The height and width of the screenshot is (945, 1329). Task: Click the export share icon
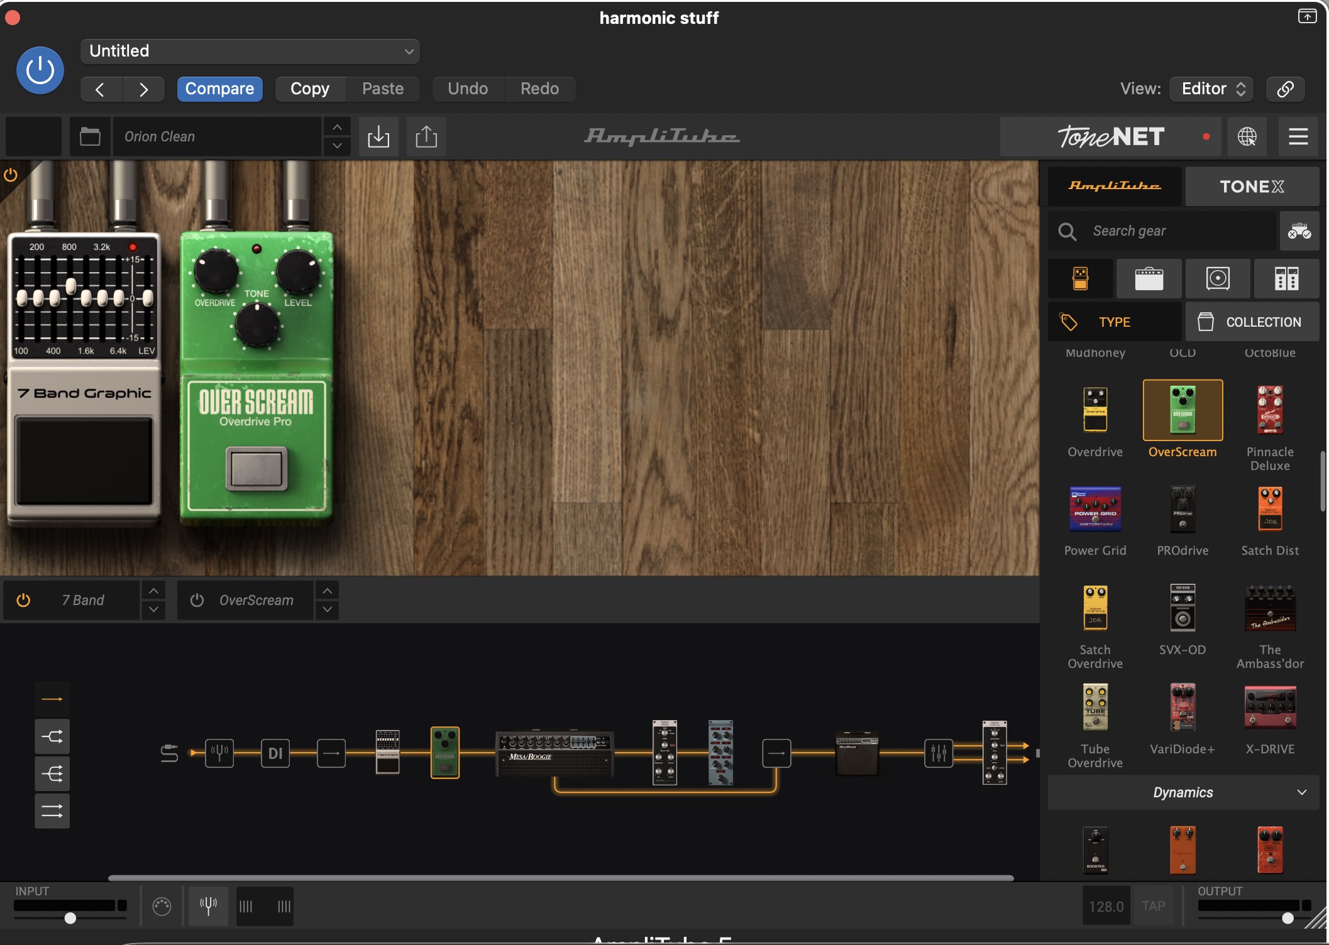click(x=426, y=136)
